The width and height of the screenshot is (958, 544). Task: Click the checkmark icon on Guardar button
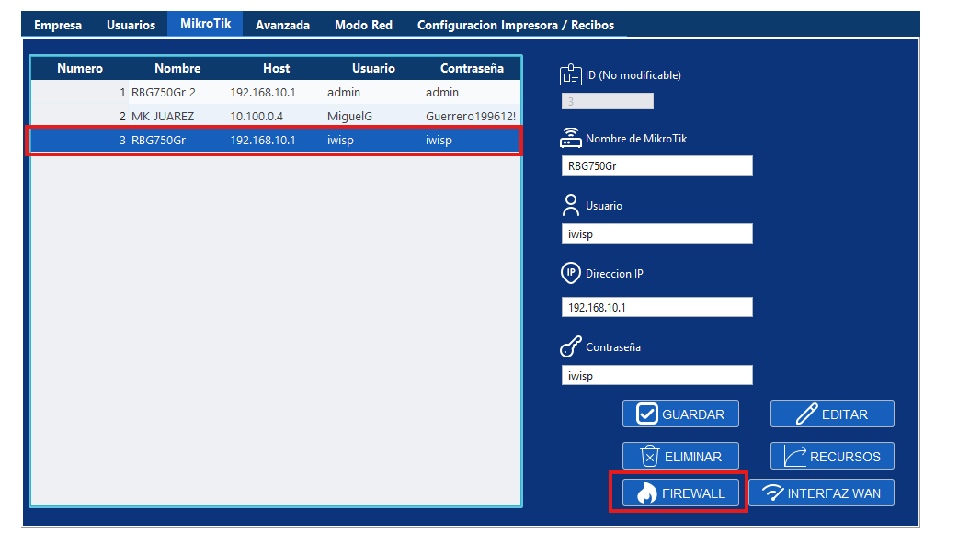pyautogui.click(x=647, y=414)
